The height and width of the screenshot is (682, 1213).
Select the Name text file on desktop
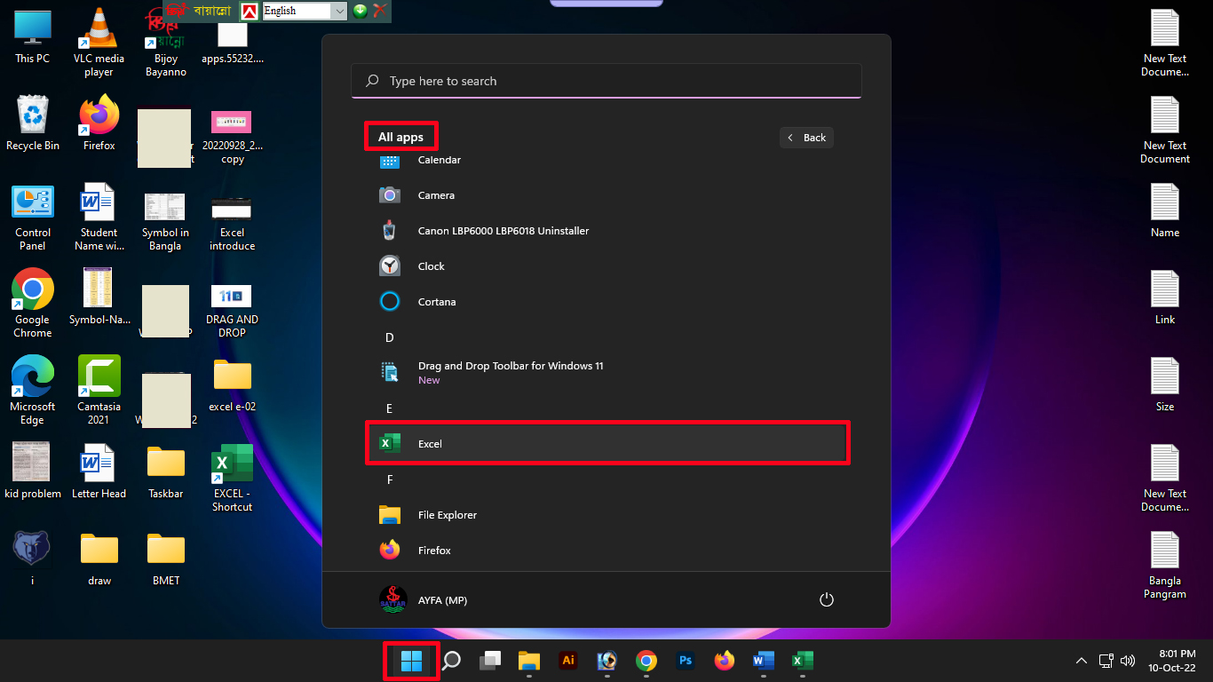[x=1165, y=210]
